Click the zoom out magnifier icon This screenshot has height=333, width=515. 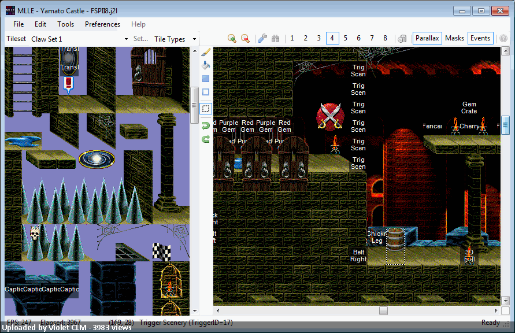click(x=245, y=38)
